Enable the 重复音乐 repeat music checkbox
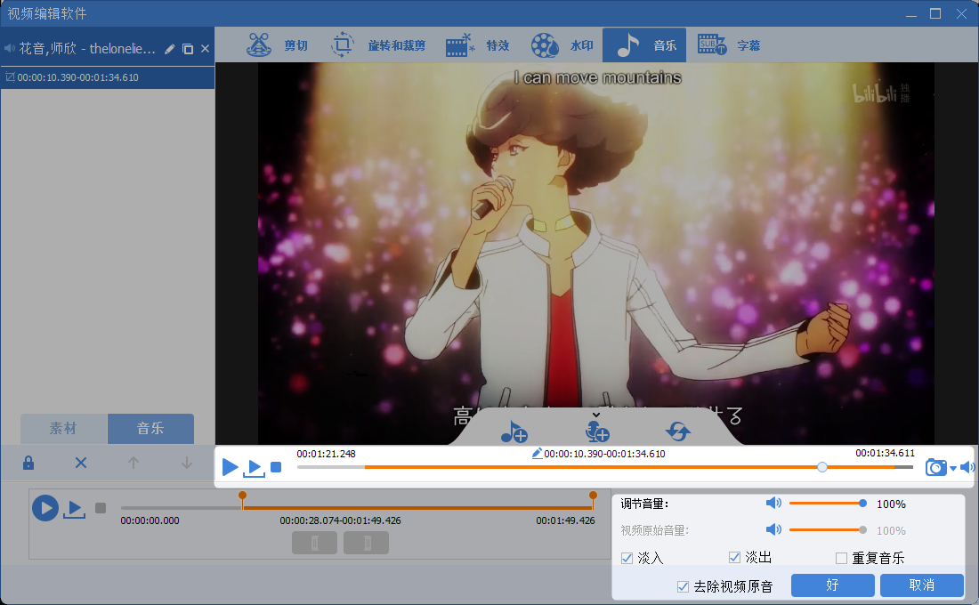979x605 pixels. pos(842,558)
